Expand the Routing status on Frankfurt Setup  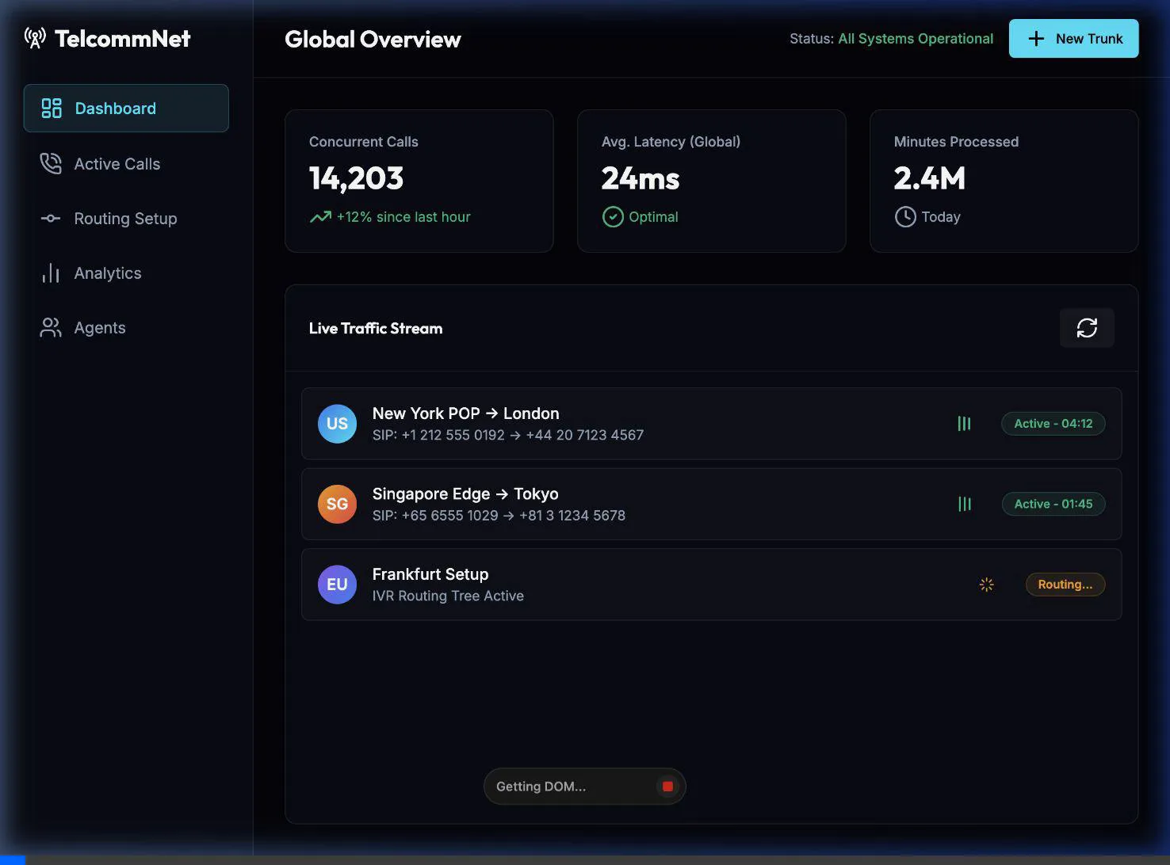tap(1065, 584)
